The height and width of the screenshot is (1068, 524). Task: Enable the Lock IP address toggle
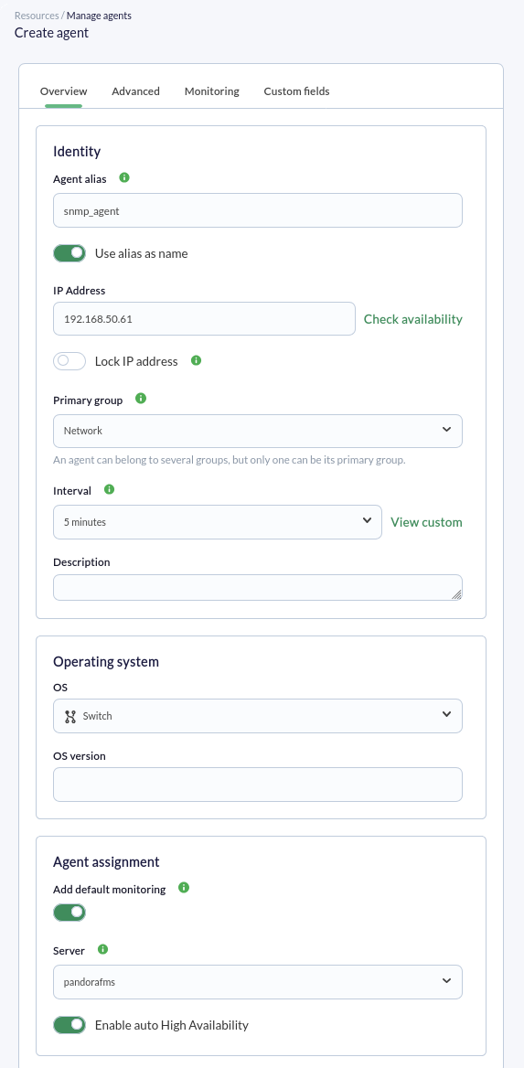(x=70, y=361)
